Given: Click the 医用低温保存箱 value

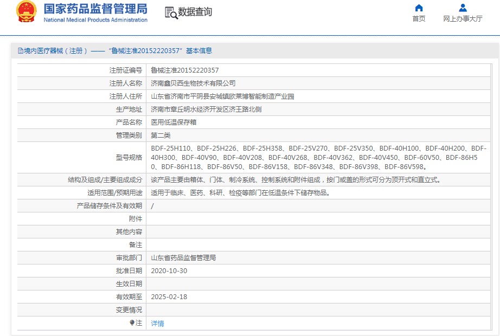Looking at the screenshot, I should click(174, 122).
